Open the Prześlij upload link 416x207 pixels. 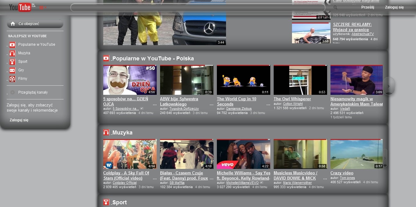point(368,7)
